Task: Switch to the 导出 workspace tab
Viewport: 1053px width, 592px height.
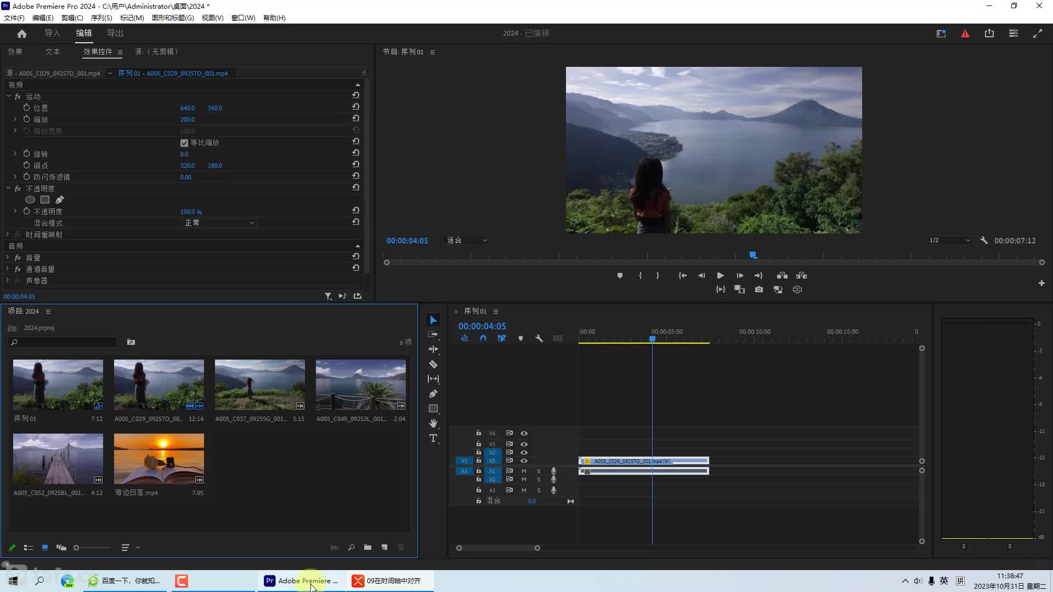Action: (115, 33)
